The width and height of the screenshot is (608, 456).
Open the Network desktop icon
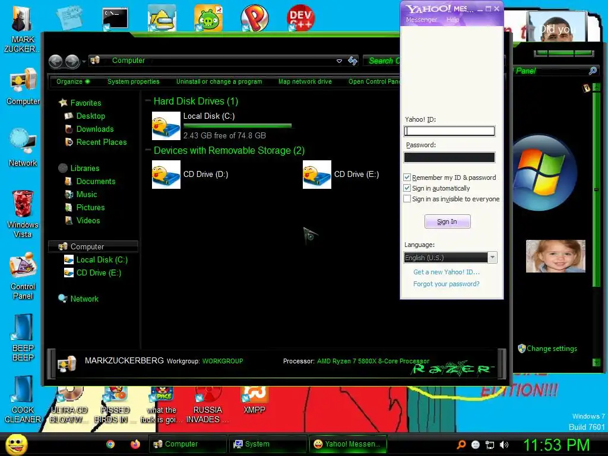point(23,148)
